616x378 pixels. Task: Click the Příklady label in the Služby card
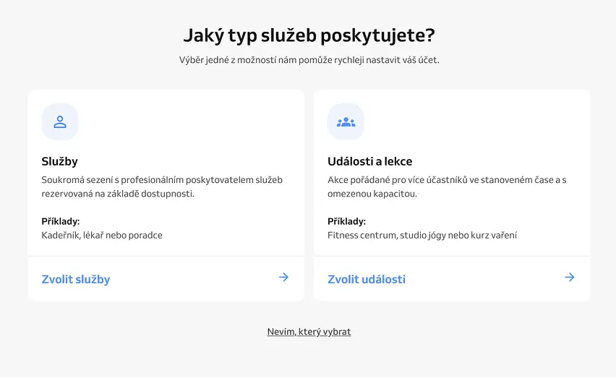point(61,221)
